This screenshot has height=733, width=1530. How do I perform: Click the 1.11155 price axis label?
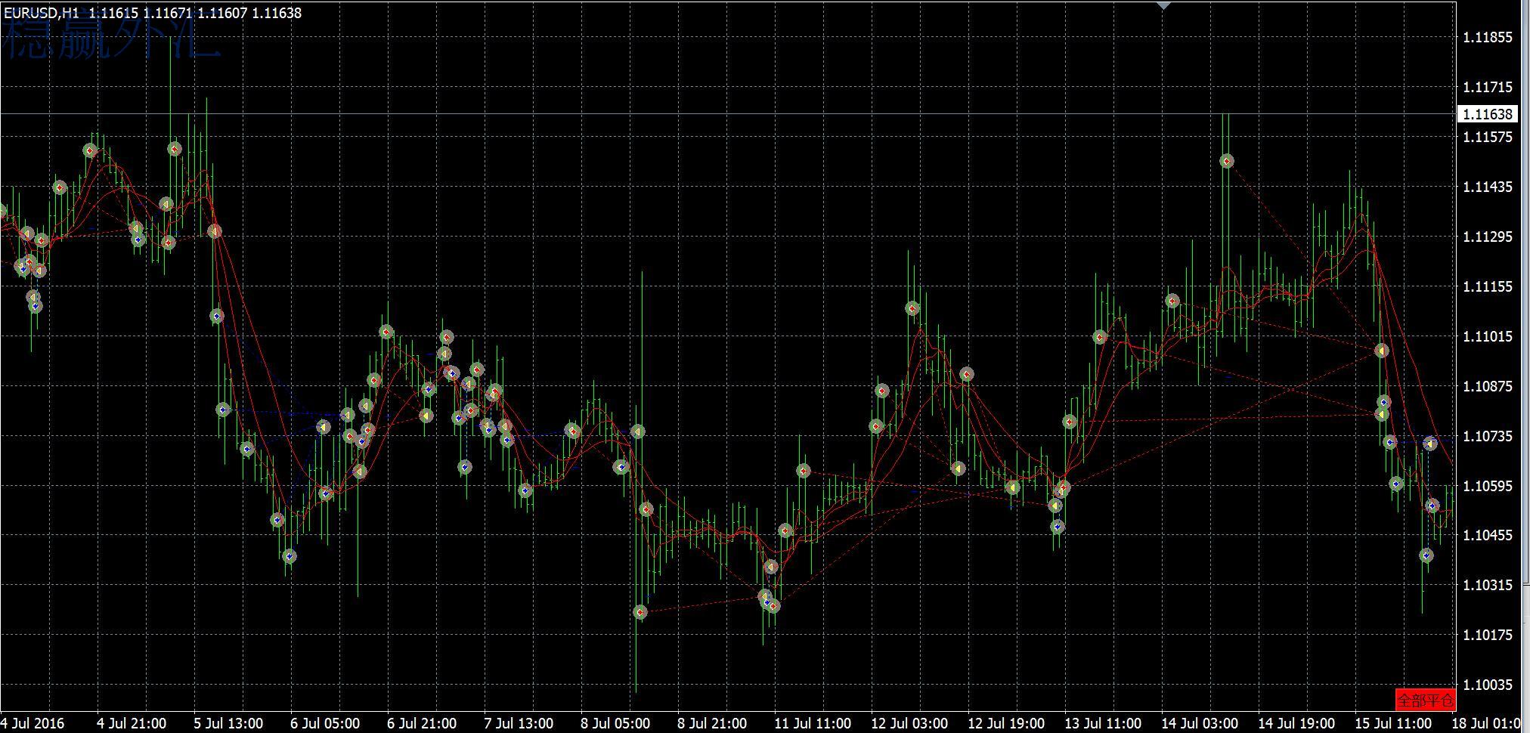pyautogui.click(x=1488, y=286)
